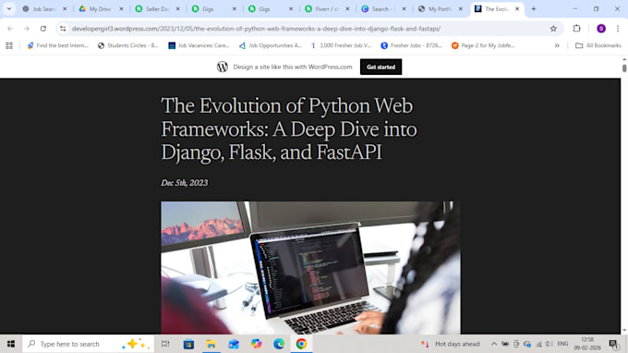
Task: Open the Extensions puzzle icon
Action: point(576,29)
